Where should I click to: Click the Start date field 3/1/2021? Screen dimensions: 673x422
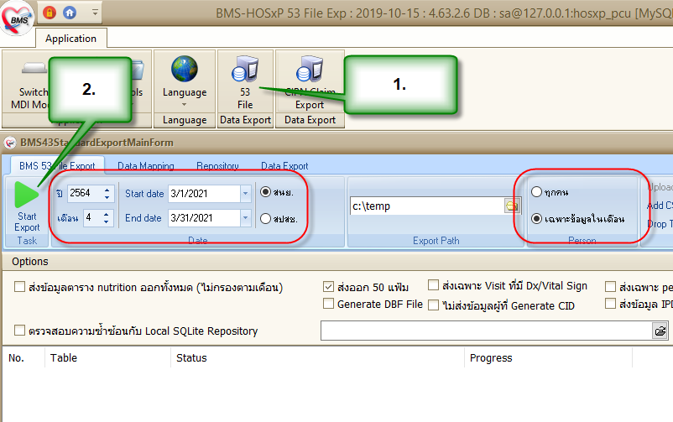click(203, 194)
